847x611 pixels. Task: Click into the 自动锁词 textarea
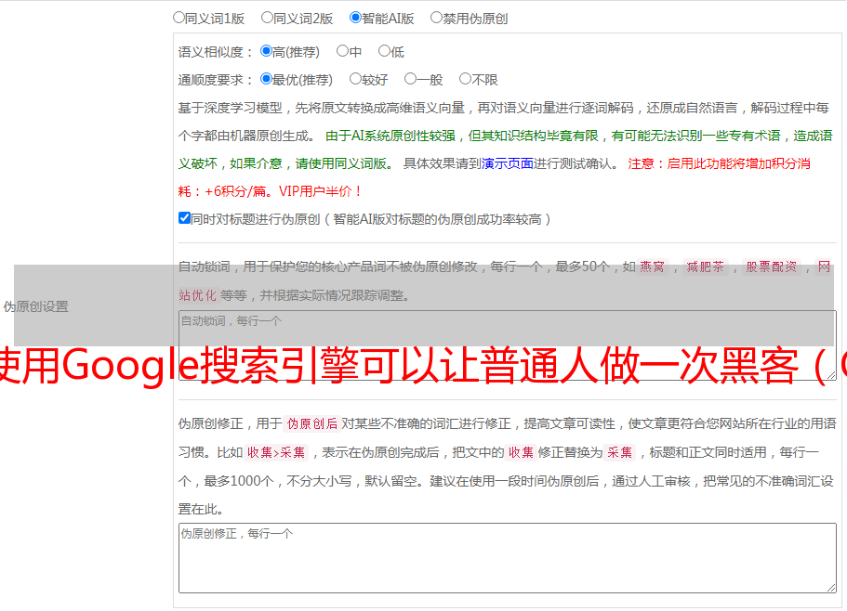tap(508, 345)
